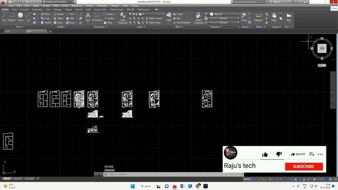This screenshot has height=190, width=338.
Task: Toggle MODEL space button in status bar
Action: (247, 179)
